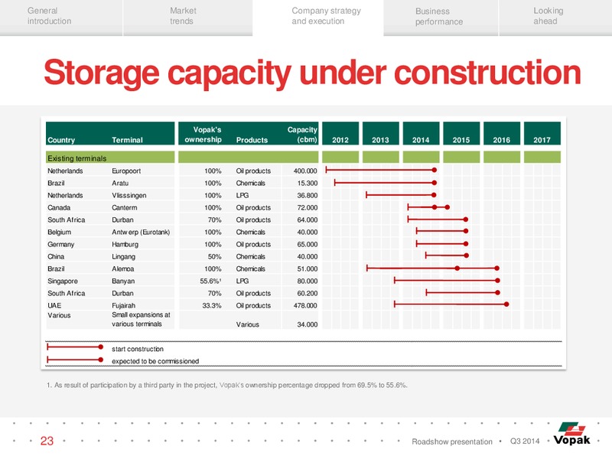Click the 400.000 capacity value

point(305,171)
